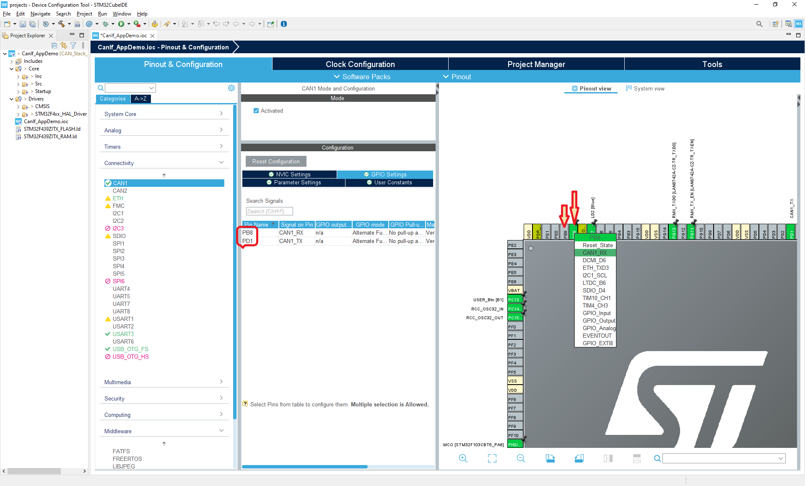The width and height of the screenshot is (805, 486).
Task: Click Reset Configuration button
Action: (x=276, y=161)
